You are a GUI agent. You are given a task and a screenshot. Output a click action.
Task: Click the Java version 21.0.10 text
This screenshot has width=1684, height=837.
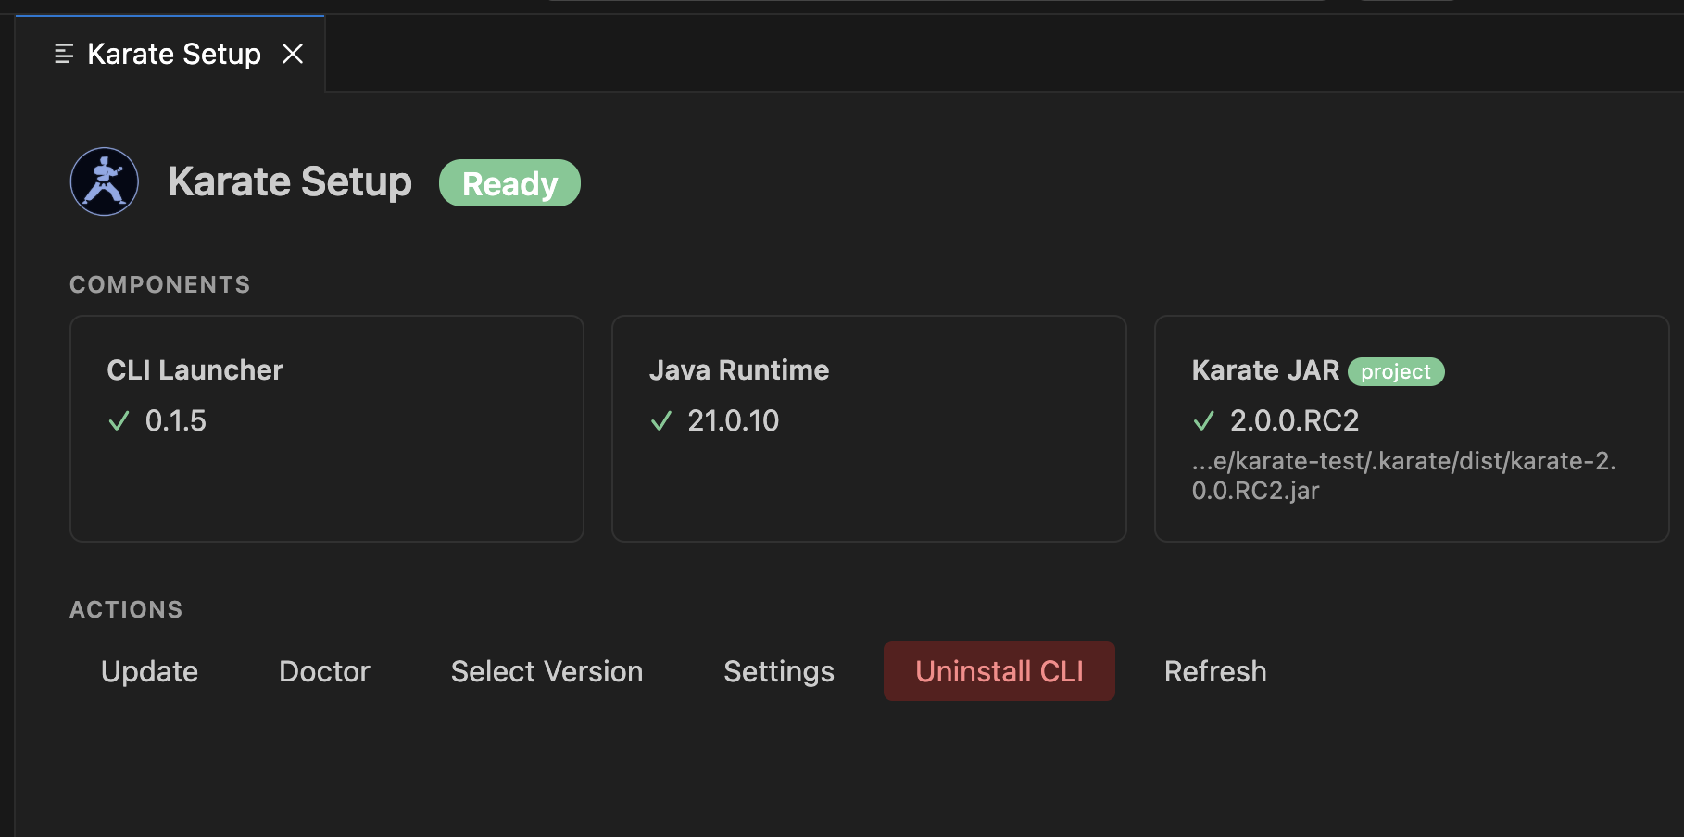tap(734, 421)
